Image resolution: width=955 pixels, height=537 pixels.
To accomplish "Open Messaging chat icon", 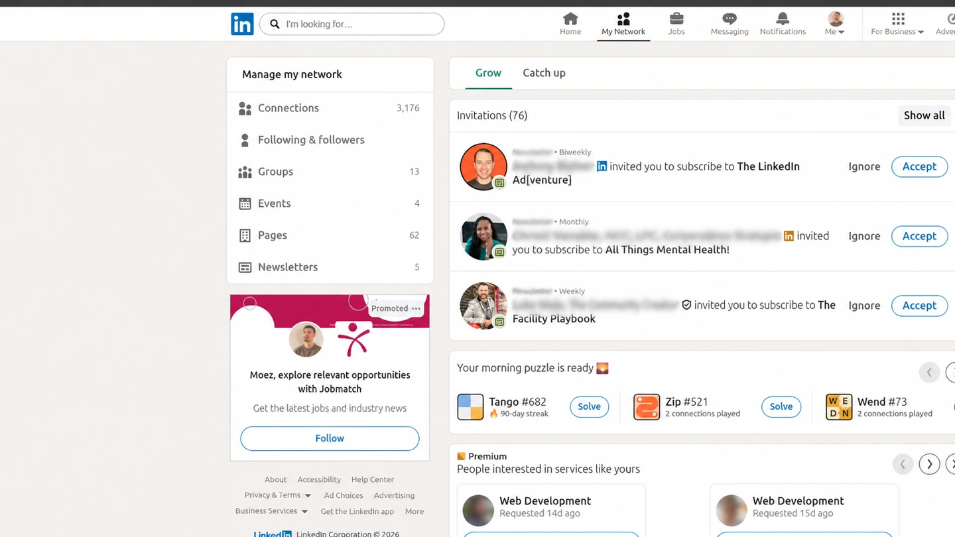I will pyautogui.click(x=730, y=19).
